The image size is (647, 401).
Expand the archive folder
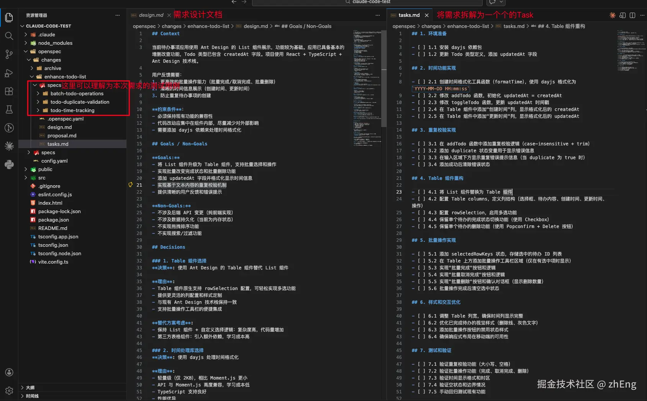[52, 68]
